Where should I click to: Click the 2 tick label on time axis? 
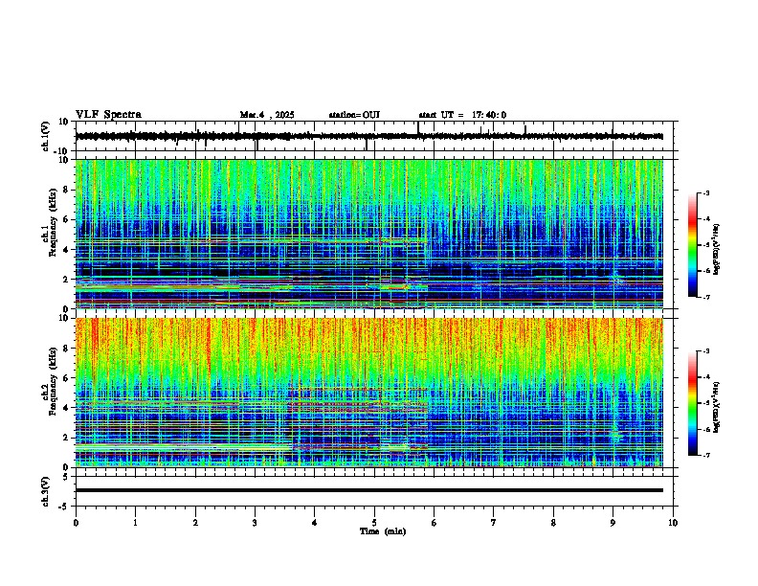pyautogui.click(x=195, y=523)
